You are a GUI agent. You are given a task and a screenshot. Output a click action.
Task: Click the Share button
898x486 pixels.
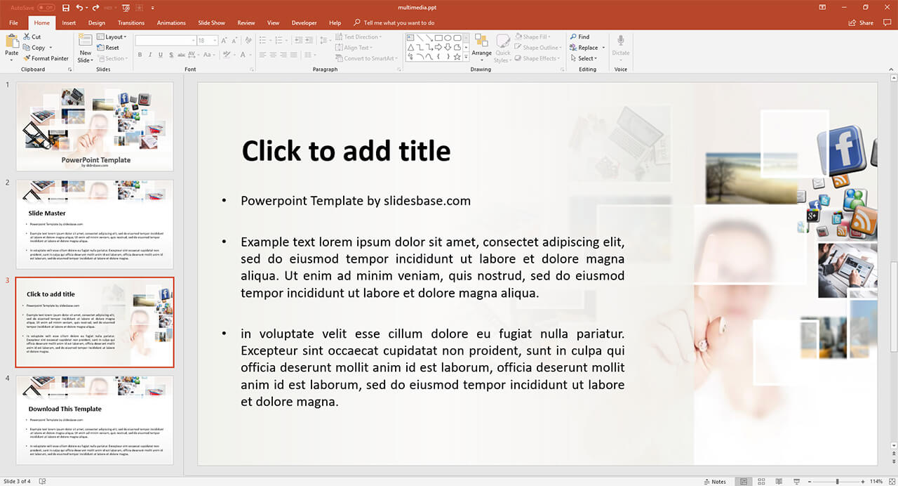click(862, 22)
